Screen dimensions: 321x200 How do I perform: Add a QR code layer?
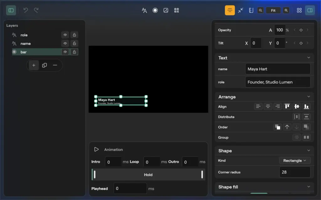click(176, 10)
